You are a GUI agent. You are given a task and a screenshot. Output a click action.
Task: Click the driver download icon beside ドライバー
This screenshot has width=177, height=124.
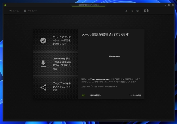tap(25, 11)
